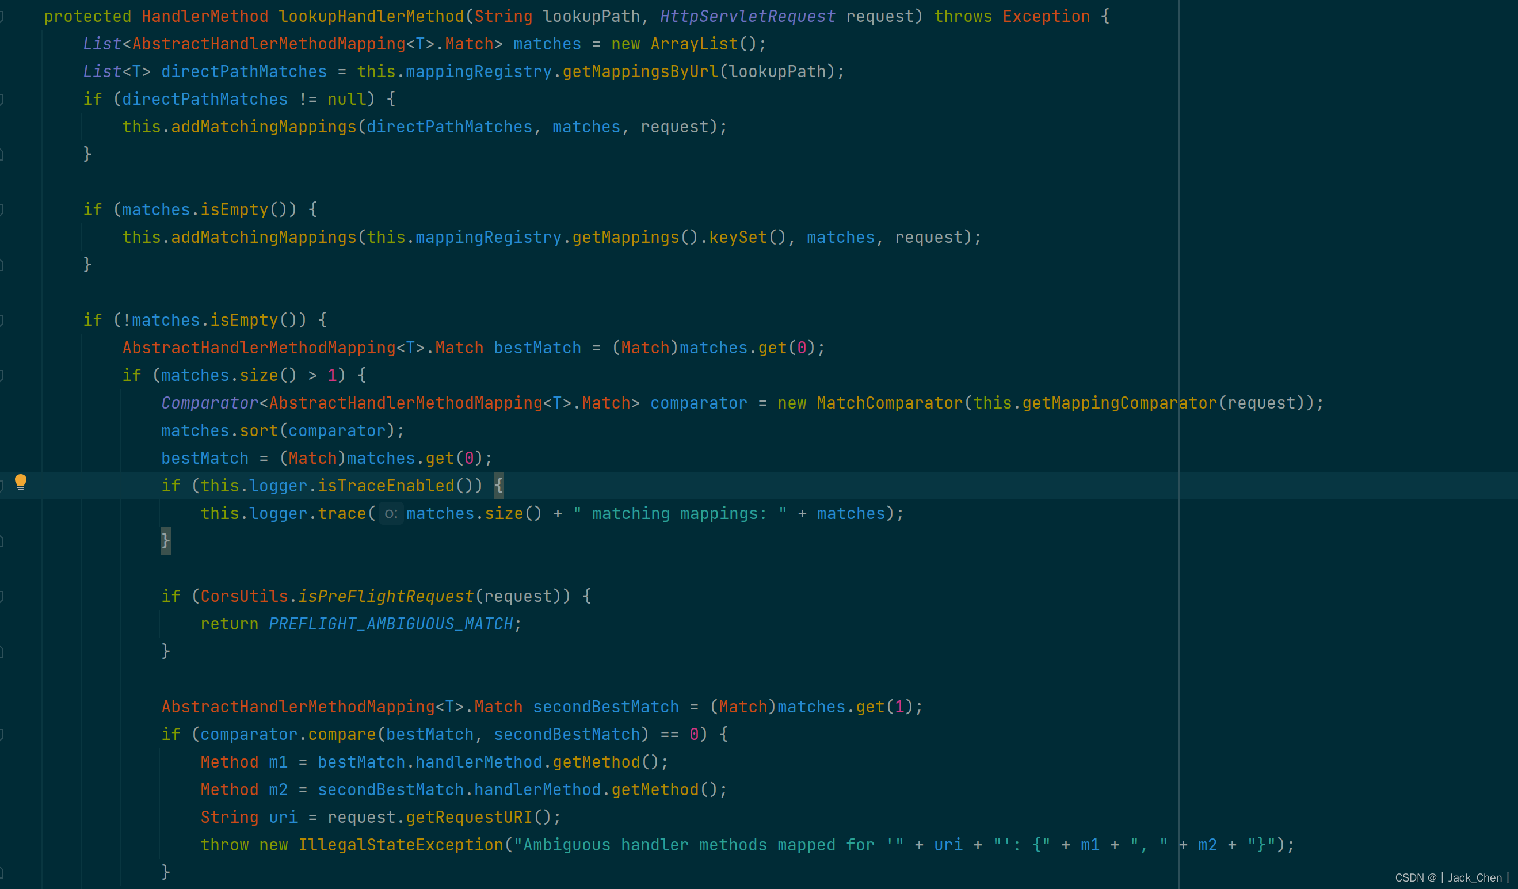Collapse the 'if (matches.size() > 1)' block
The width and height of the screenshot is (1518, 889).
(x=2, y=375)
